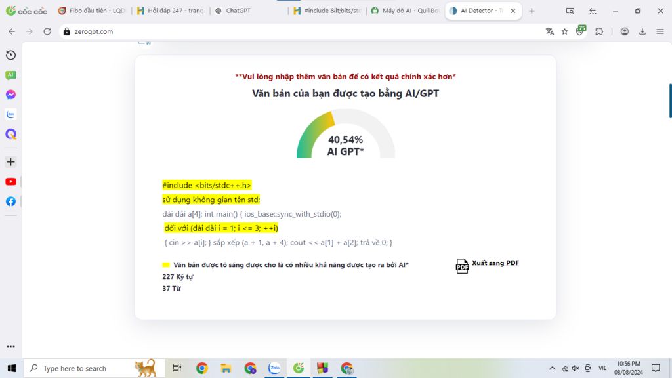
Task: View site security lock info
Action: 67,31
